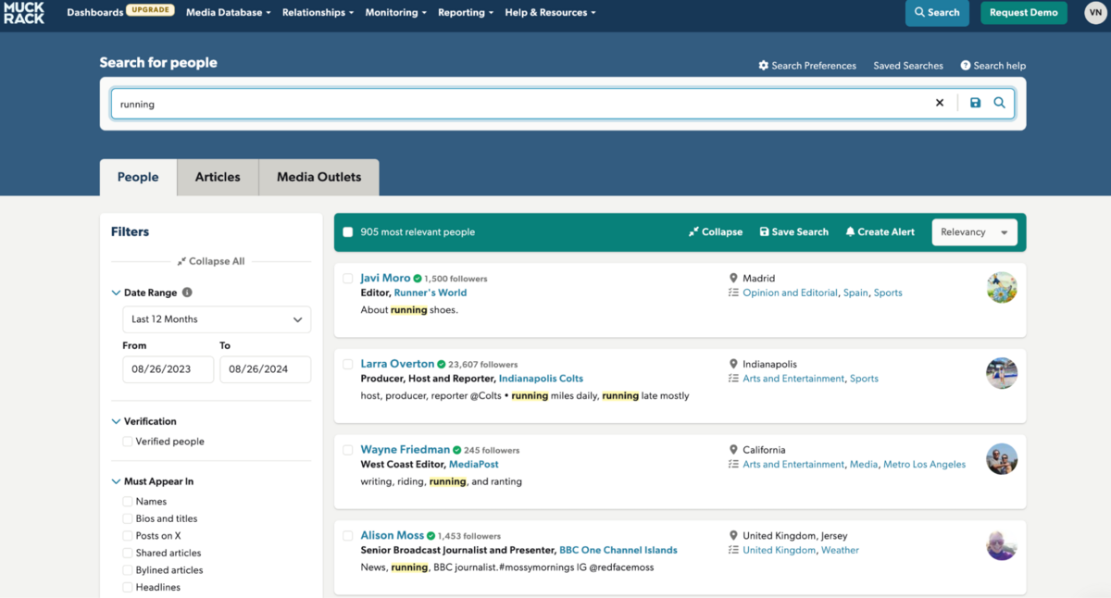
Task: Clear the search box with X icon
Action: [x=940, y=104]
